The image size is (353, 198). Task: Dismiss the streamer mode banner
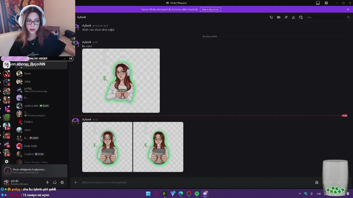pos(348,9)
